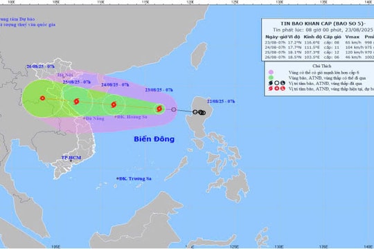
Task: Click the black past-position circle nearest the 22/08/25 label
Action: (203, 113)
